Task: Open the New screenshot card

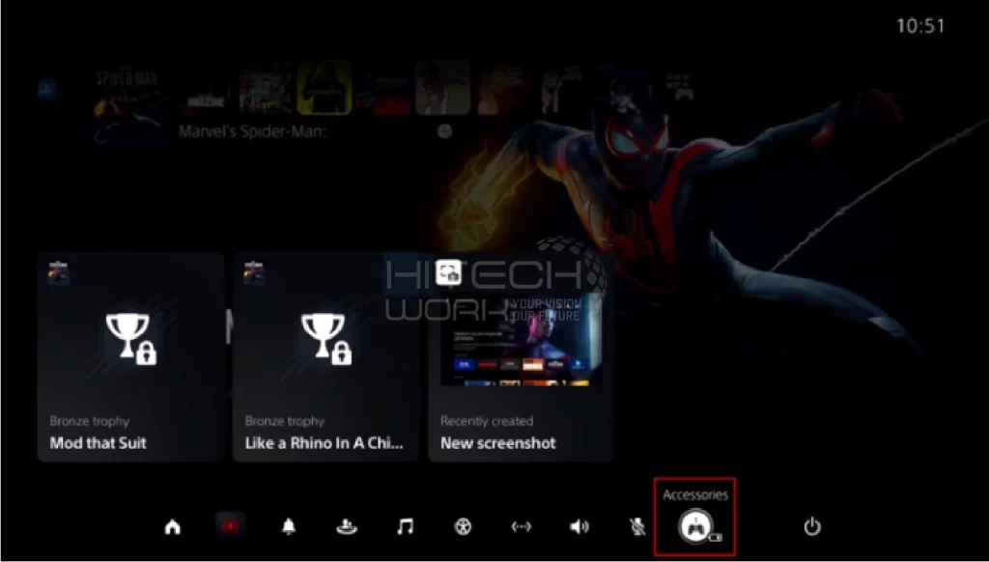Action: point(521,357)
